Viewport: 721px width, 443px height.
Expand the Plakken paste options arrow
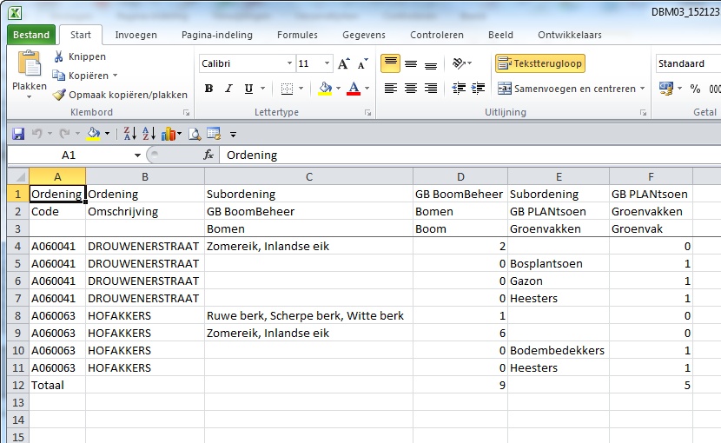tap(29, 96)
